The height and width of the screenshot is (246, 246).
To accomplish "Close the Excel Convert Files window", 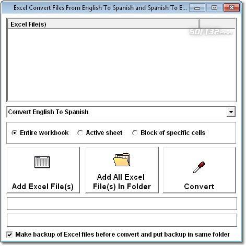I will 231,8.
